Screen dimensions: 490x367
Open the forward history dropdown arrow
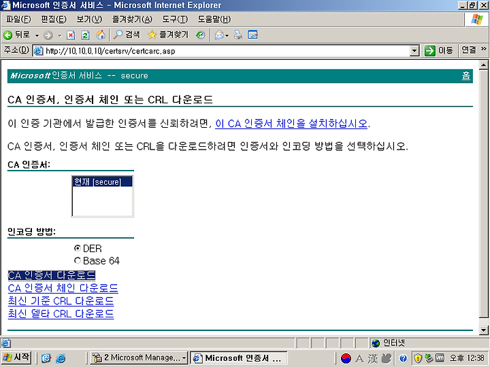click(60, 35)
